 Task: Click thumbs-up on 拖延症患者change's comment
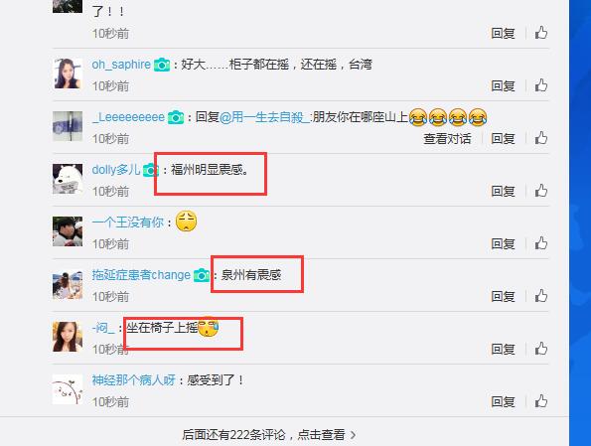tap(541, 296)
